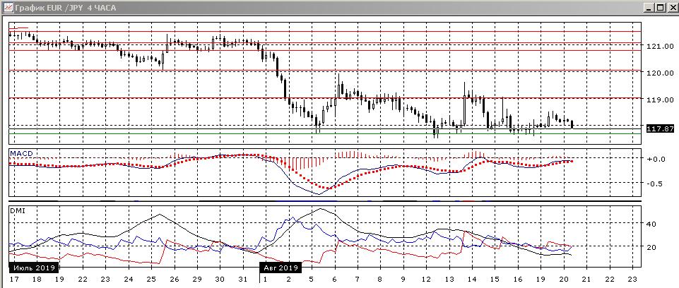Click the 20 level on DMI scale
Image resolution: width=679 pixels, height=288 pixels.
coord(652,247)
